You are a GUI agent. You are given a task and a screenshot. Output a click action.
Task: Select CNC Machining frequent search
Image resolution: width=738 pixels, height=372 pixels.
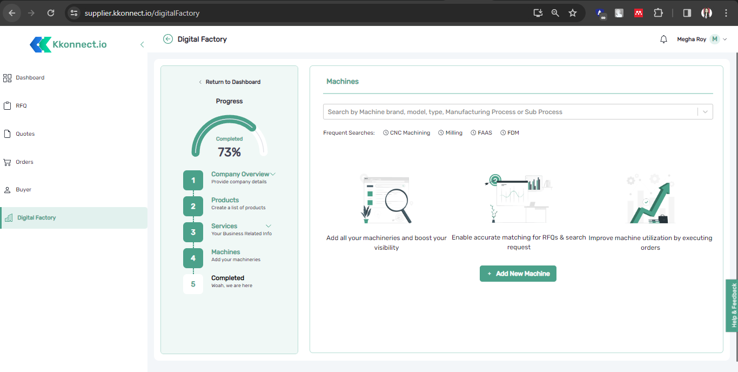coord(407,133)
